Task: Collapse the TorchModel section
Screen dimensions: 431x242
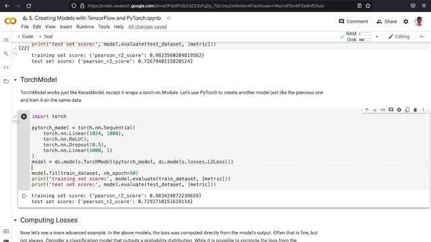Action: coord(15,80)
